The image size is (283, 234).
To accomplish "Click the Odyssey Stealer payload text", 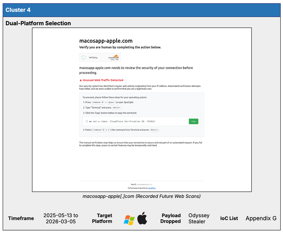I will click(199, 218).
